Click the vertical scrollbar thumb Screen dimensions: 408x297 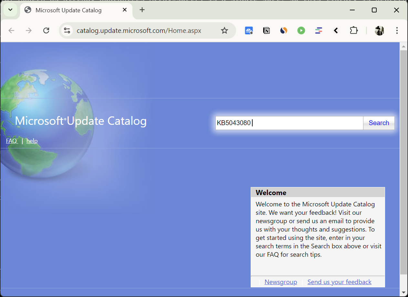pyautogui.click(x=404, y=162)
